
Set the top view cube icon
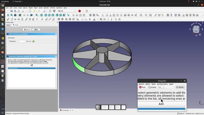click(49, 15)
